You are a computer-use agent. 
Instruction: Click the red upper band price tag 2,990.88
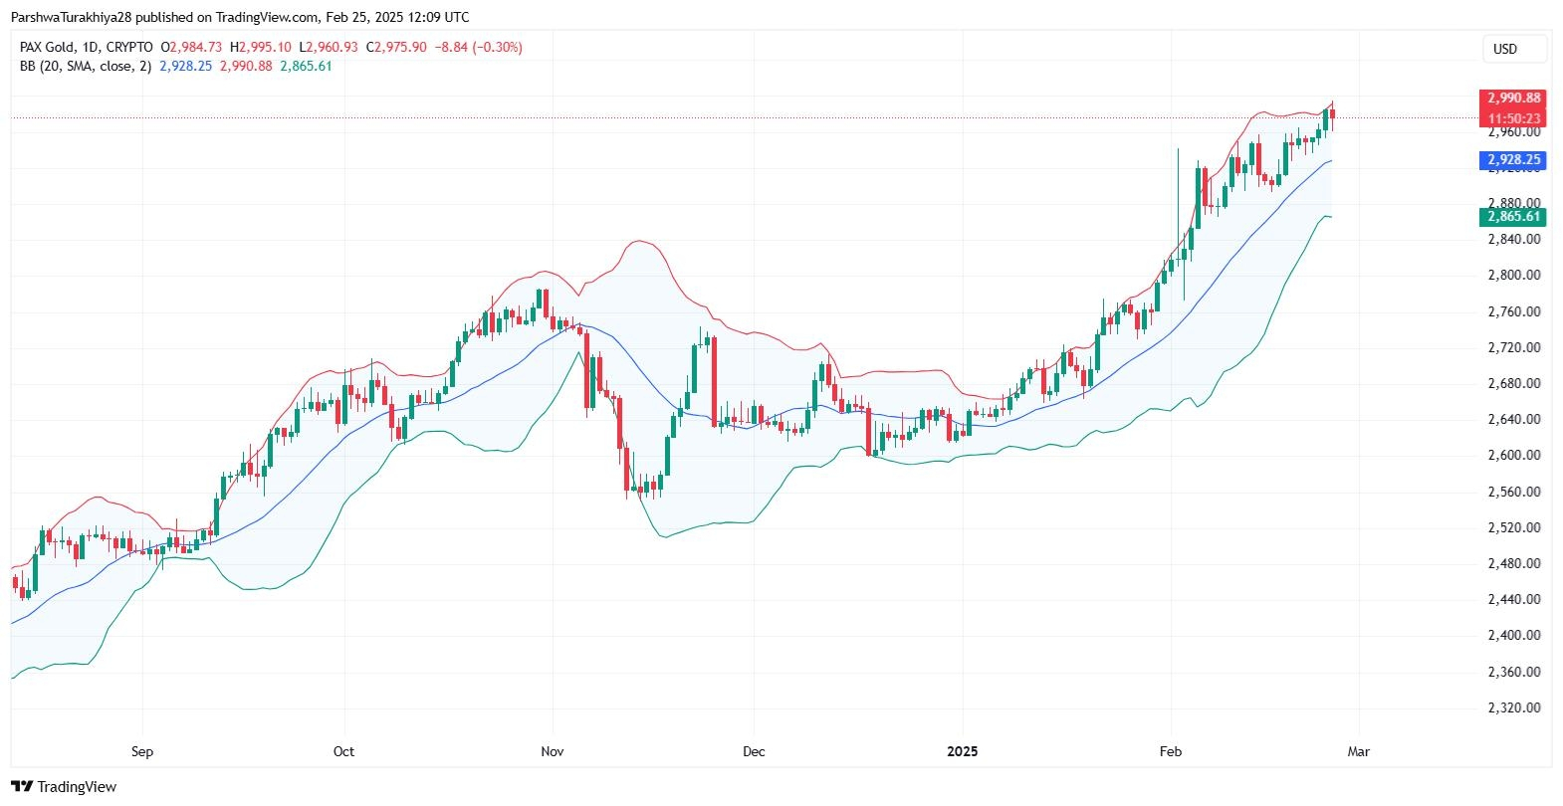coord(1513,98)
